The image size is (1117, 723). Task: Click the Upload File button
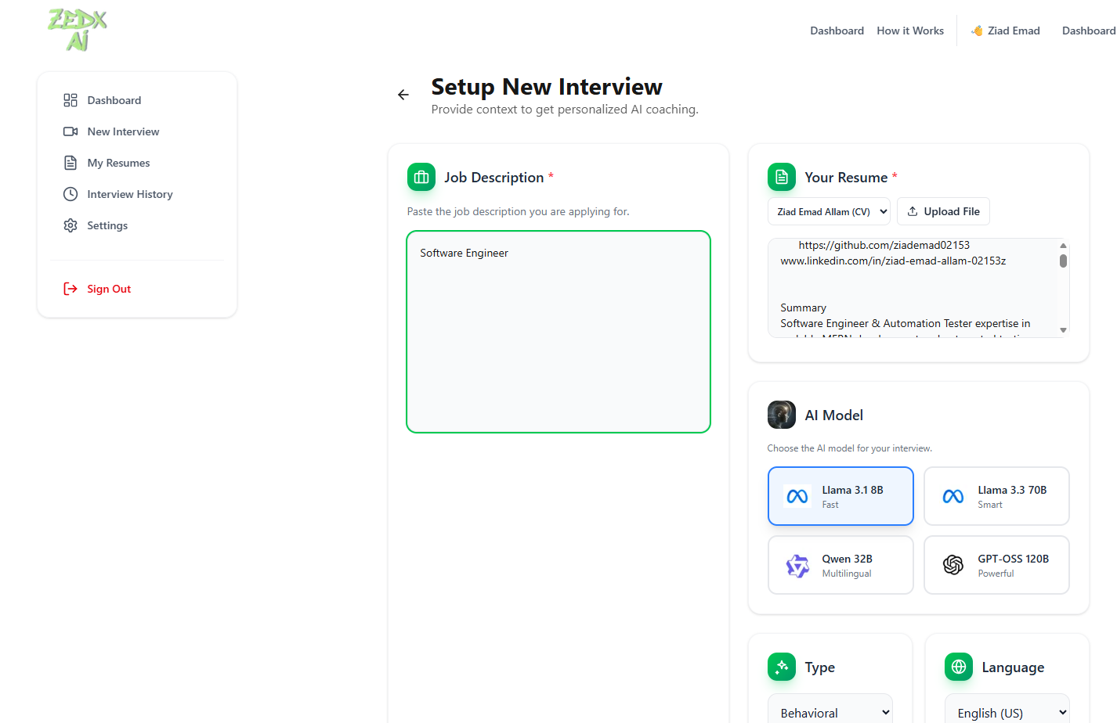pos(943,211)
